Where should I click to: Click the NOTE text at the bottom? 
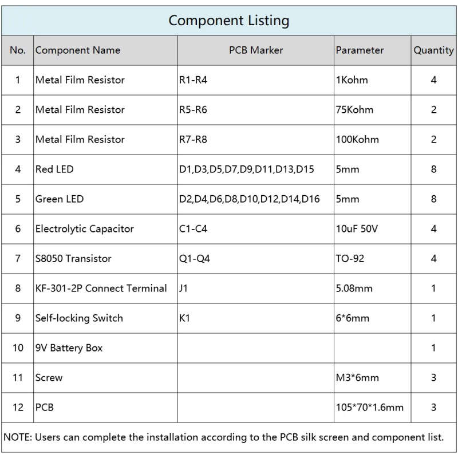pyautogui.click(x=223, y=437)
